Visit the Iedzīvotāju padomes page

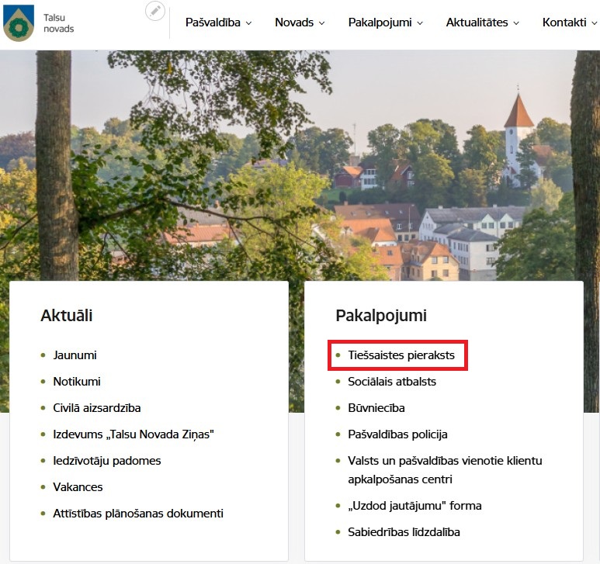pos(107,461)
